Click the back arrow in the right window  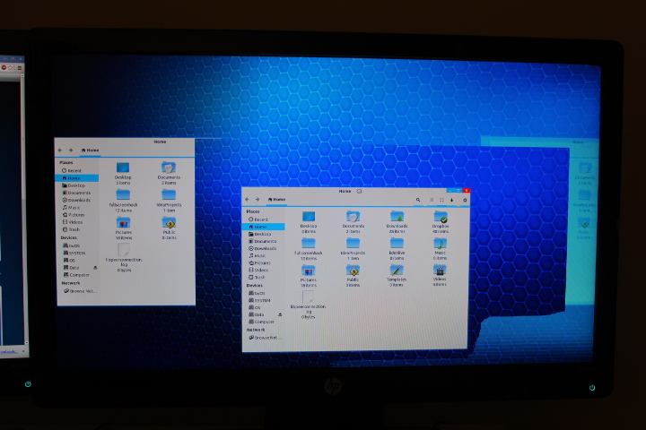coord(248,199)
